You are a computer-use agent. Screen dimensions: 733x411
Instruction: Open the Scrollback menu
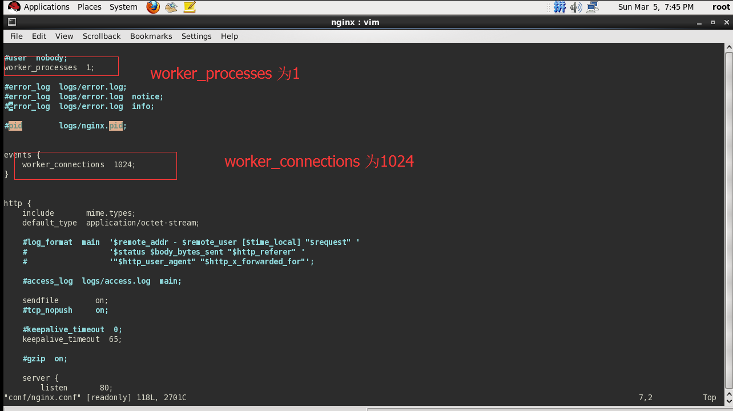[102, 36]
